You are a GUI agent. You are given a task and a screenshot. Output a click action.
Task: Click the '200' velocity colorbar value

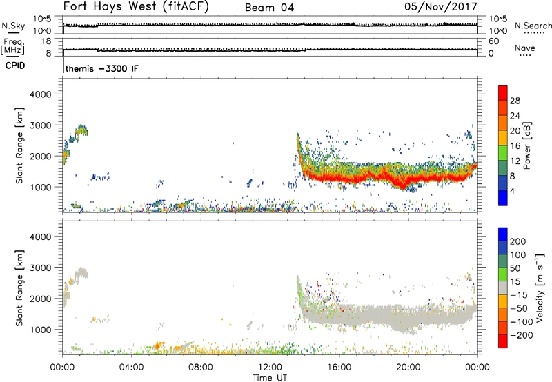[518, 241]
